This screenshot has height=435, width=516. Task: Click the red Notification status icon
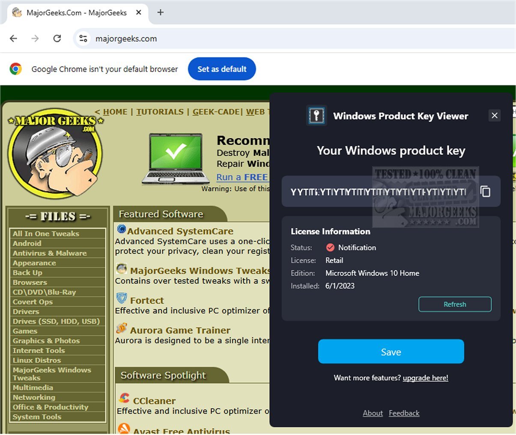[x=330, y=247]
